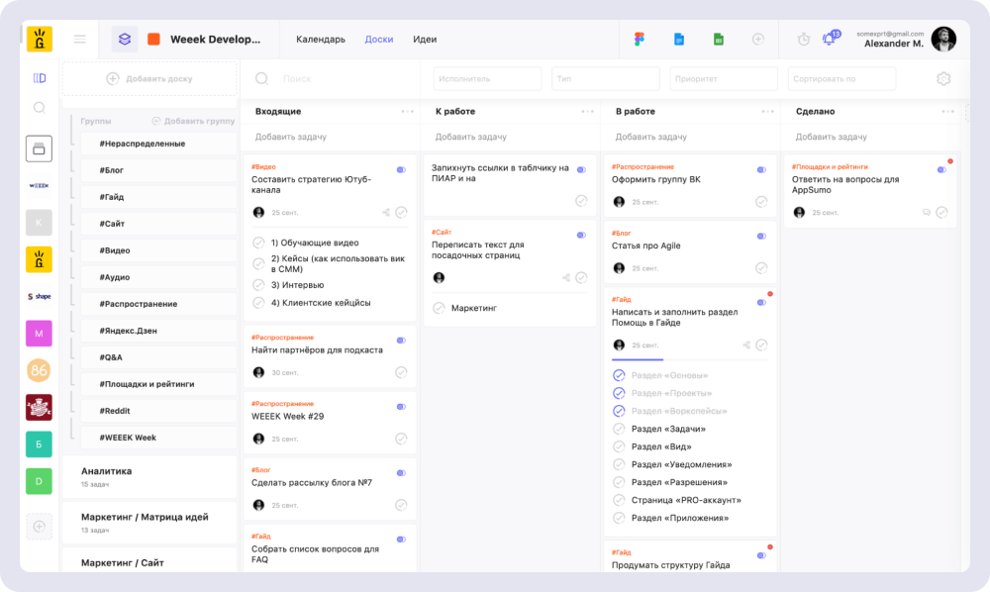Mark «Оформить группу ВК» task complete
The height and width of the screenshot is (592, 990).
(x=761, y=202)
